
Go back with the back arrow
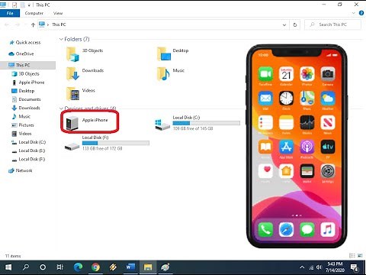pyautogui.click(x=7, y=24)
